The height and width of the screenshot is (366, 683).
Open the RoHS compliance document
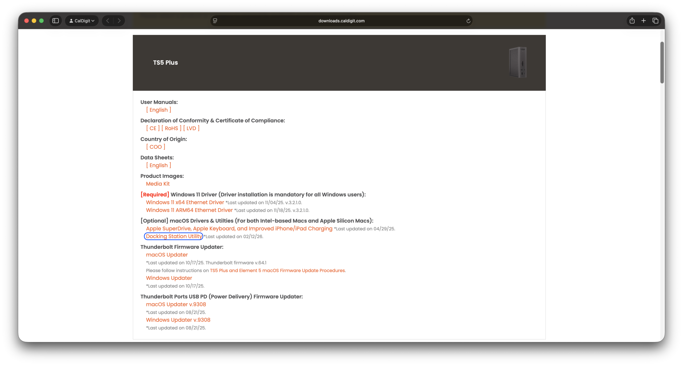click(171, 128)
